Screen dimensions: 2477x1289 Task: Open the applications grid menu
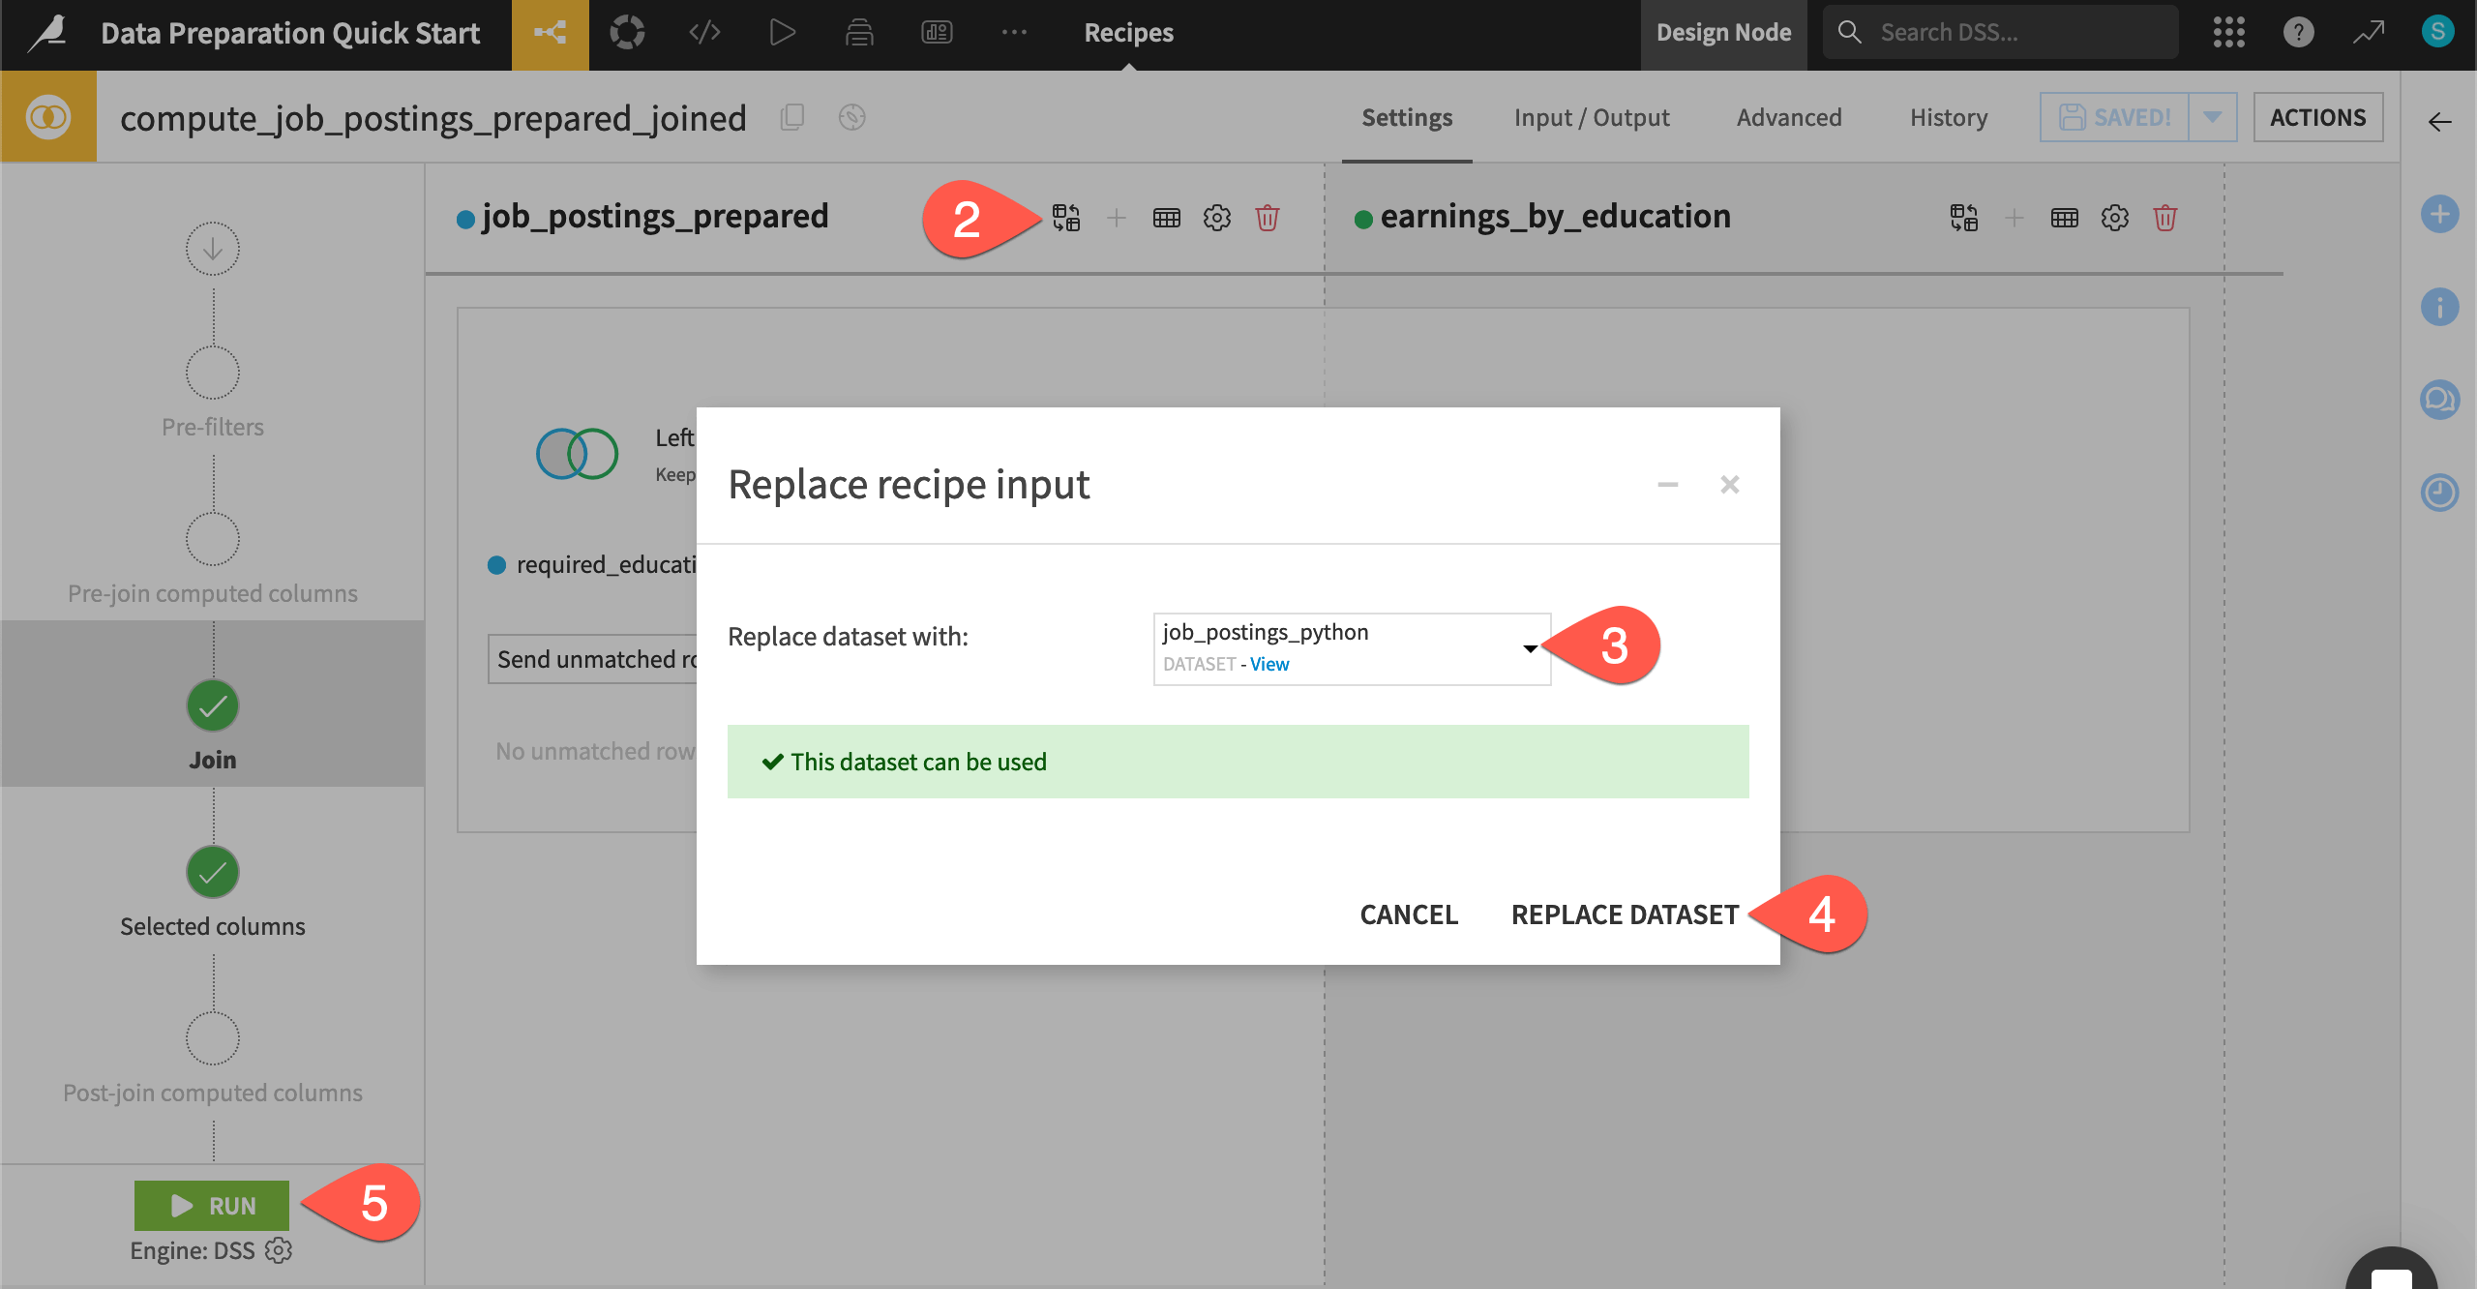point(2228,33)
